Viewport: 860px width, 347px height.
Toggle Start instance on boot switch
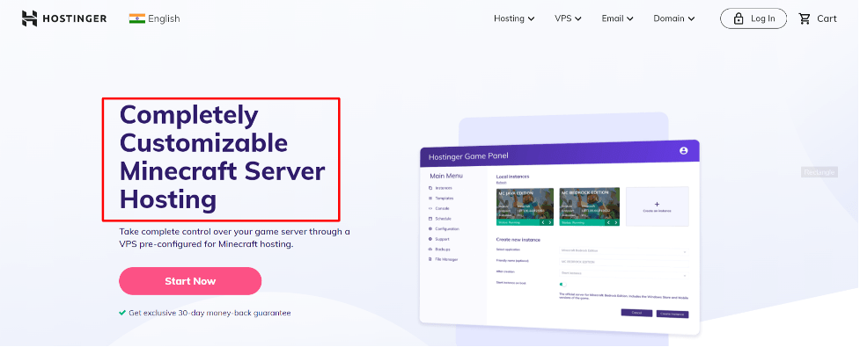[562, 284]
